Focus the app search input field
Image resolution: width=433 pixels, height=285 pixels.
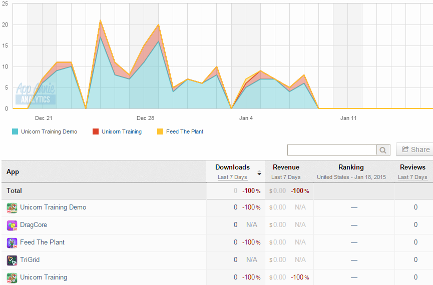(332, 150)
